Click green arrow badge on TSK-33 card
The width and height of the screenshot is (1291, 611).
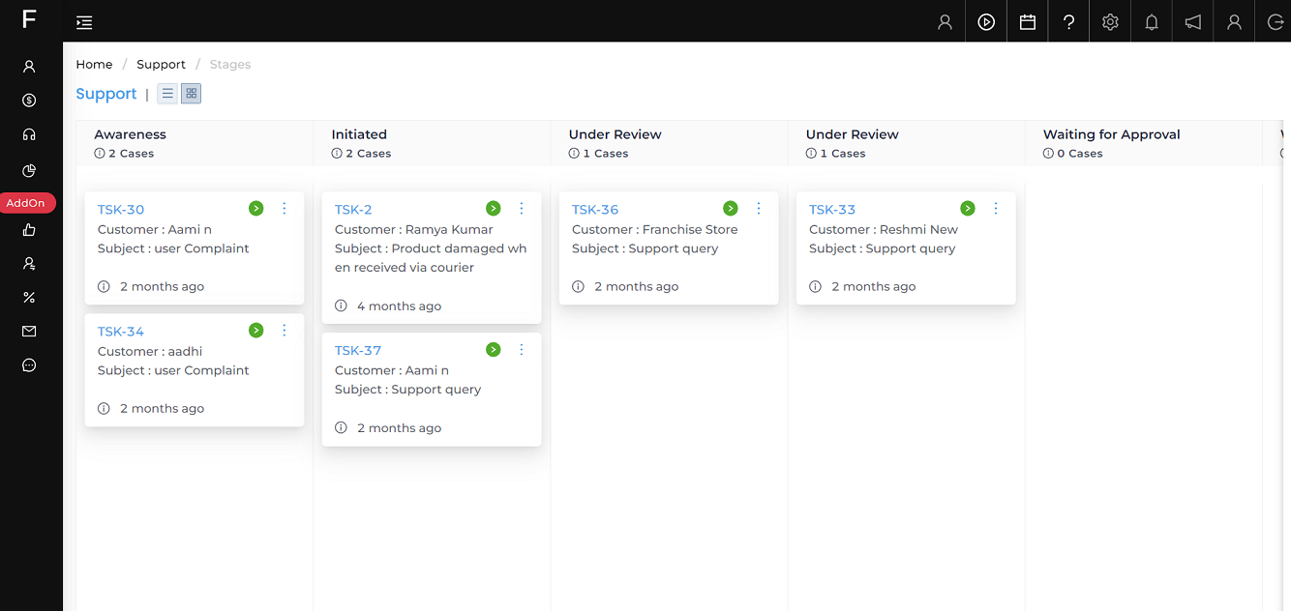[968, 209]
